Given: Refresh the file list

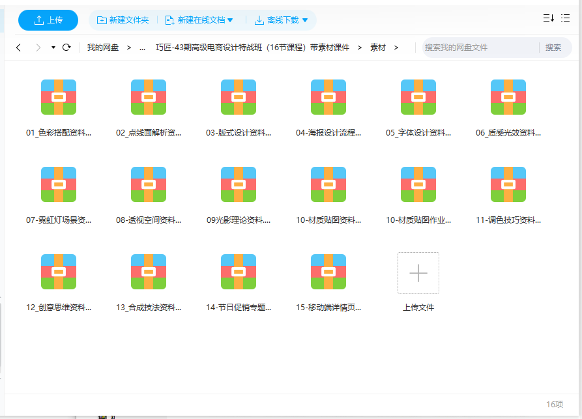Looking at the screenshot, I should tap(66, 48).
